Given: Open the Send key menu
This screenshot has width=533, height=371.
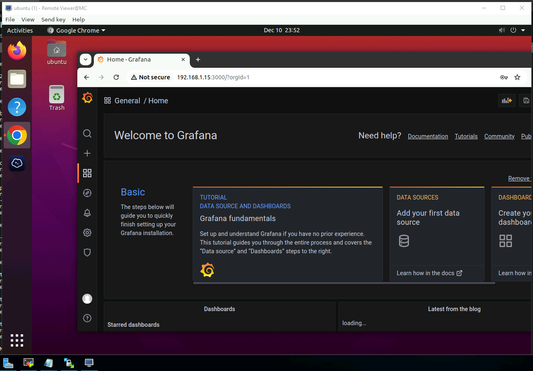Looking at the screenshot, I should click(53, 19).
